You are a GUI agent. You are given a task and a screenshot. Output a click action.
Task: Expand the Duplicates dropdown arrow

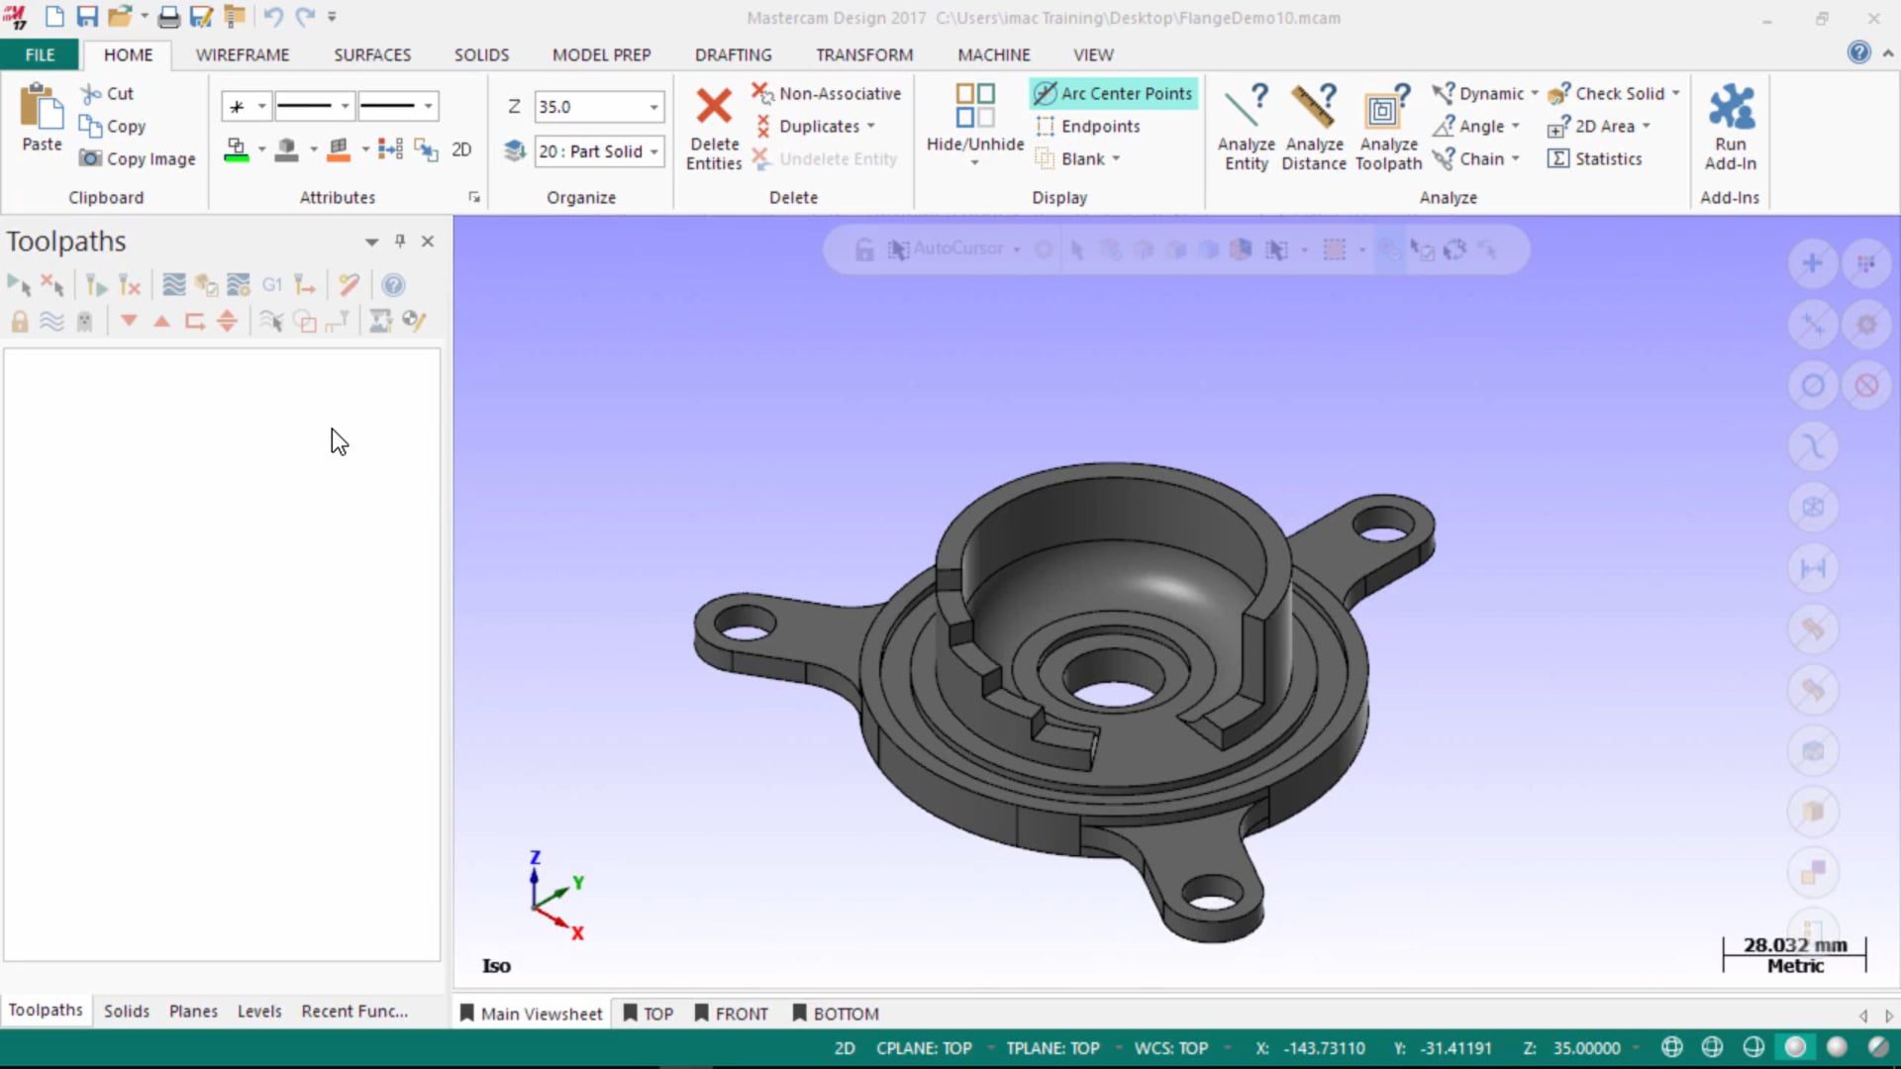871,126
